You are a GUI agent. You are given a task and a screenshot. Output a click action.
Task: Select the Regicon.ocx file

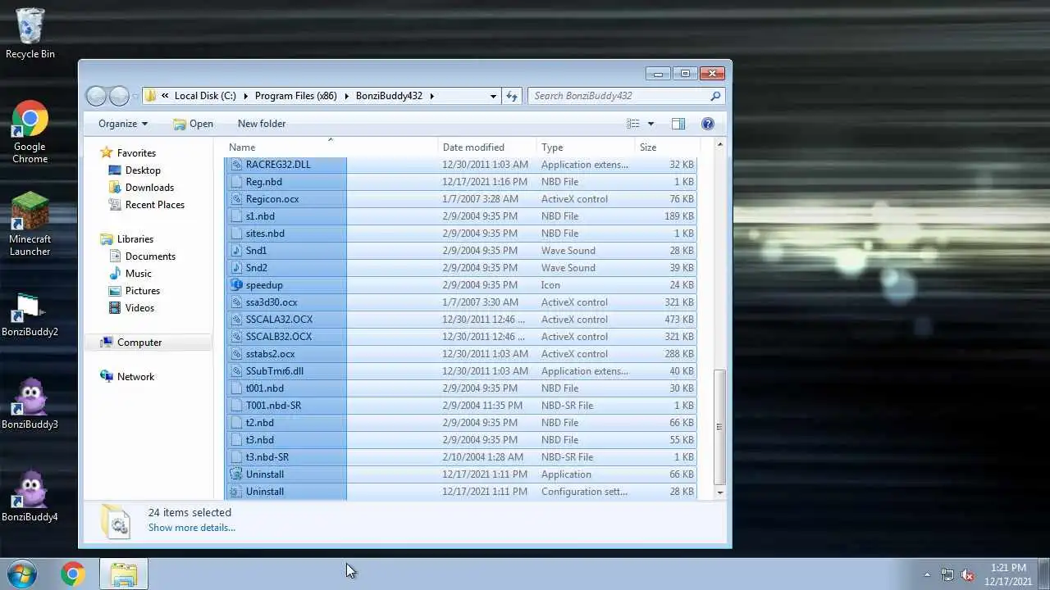point(461,199)
